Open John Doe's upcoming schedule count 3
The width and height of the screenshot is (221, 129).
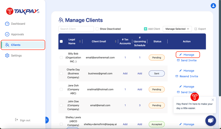140,105
